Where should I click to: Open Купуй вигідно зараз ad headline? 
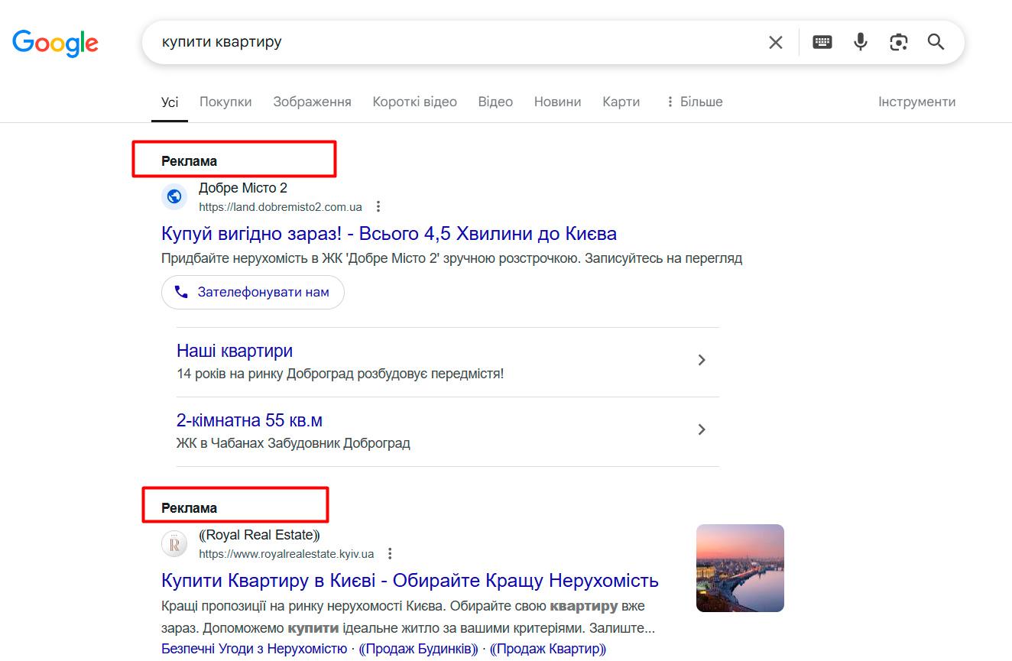[x=389, y=233]
